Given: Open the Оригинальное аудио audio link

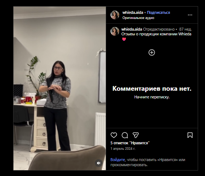Looking at the screenshot, I should pyautogui.click(x=138, y=18).
